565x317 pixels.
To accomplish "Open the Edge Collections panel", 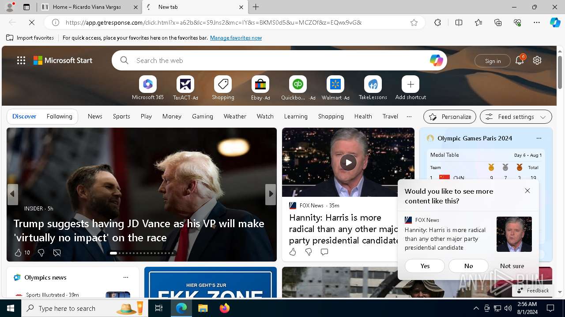I will click(498, 22).
